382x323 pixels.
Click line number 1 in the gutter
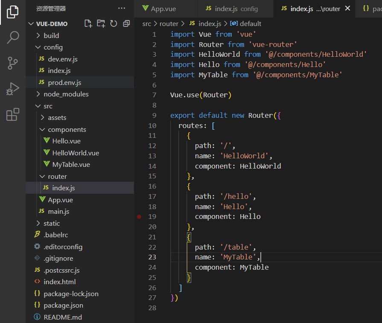click(x=154, y=34)
